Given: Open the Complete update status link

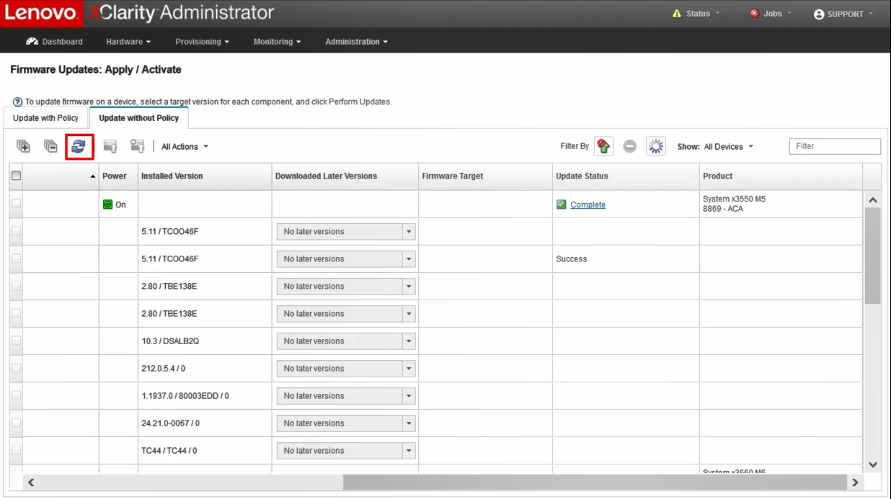Looking at the screenshot, I should tap(588, 204).
